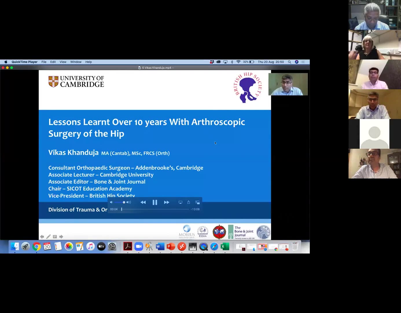
Task: Open the View menu
Action: (63, 62)
